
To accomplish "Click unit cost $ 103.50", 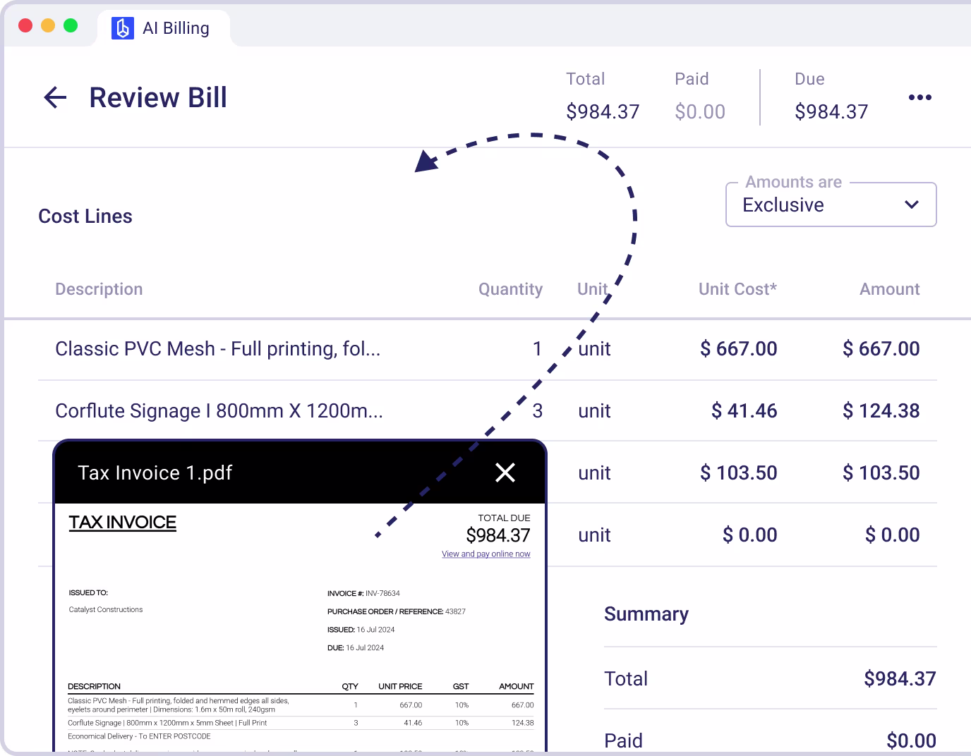I will 738,473.
